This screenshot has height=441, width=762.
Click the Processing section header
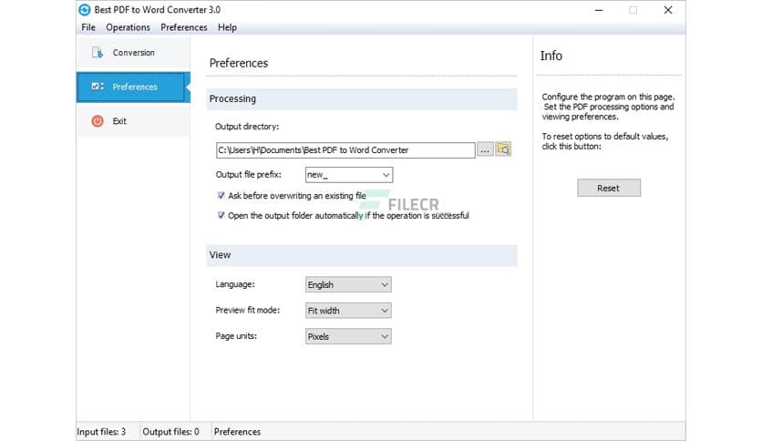pyautogui.click(x=362, y=99)
